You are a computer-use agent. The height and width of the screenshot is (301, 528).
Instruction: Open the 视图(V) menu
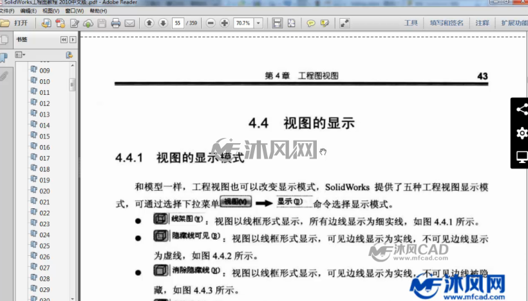[51, 11]
